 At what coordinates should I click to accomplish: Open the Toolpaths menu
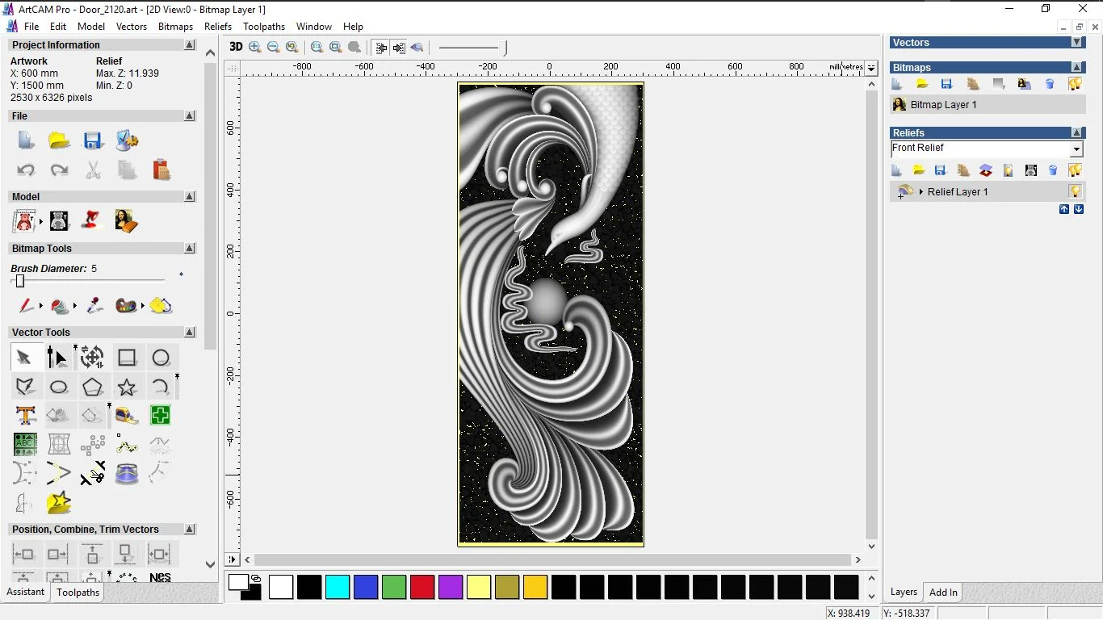[264, 27]
